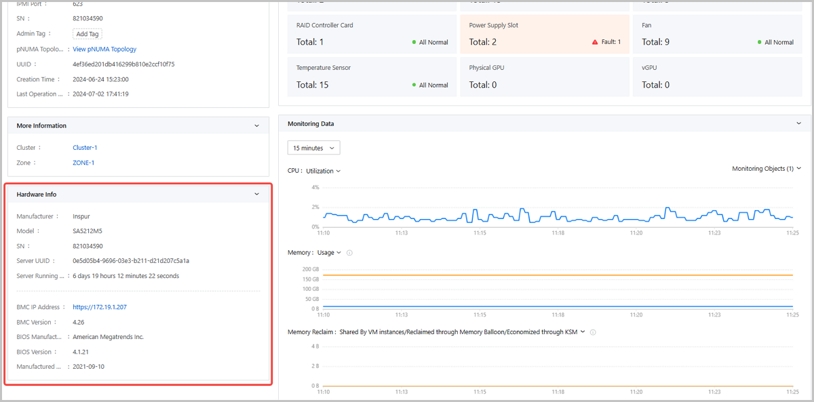Select the Temperature Sensor card
814x402 pixels.
(x=372, y=77)
